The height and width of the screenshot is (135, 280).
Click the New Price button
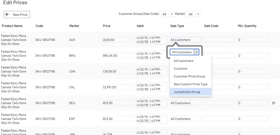(x=17, y=15)
